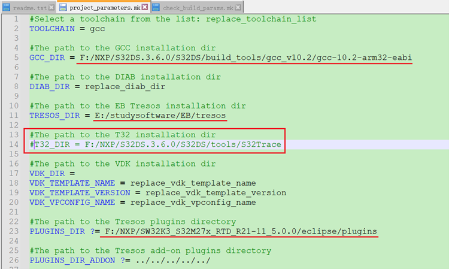Viewport: 449px width, 269px height.
Task: Click line number 23 in the margin
Action: tap(14, 231)
